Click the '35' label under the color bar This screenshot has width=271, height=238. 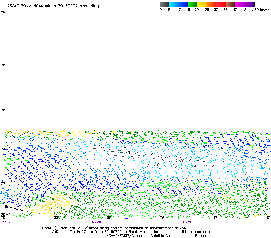point(226,10)
